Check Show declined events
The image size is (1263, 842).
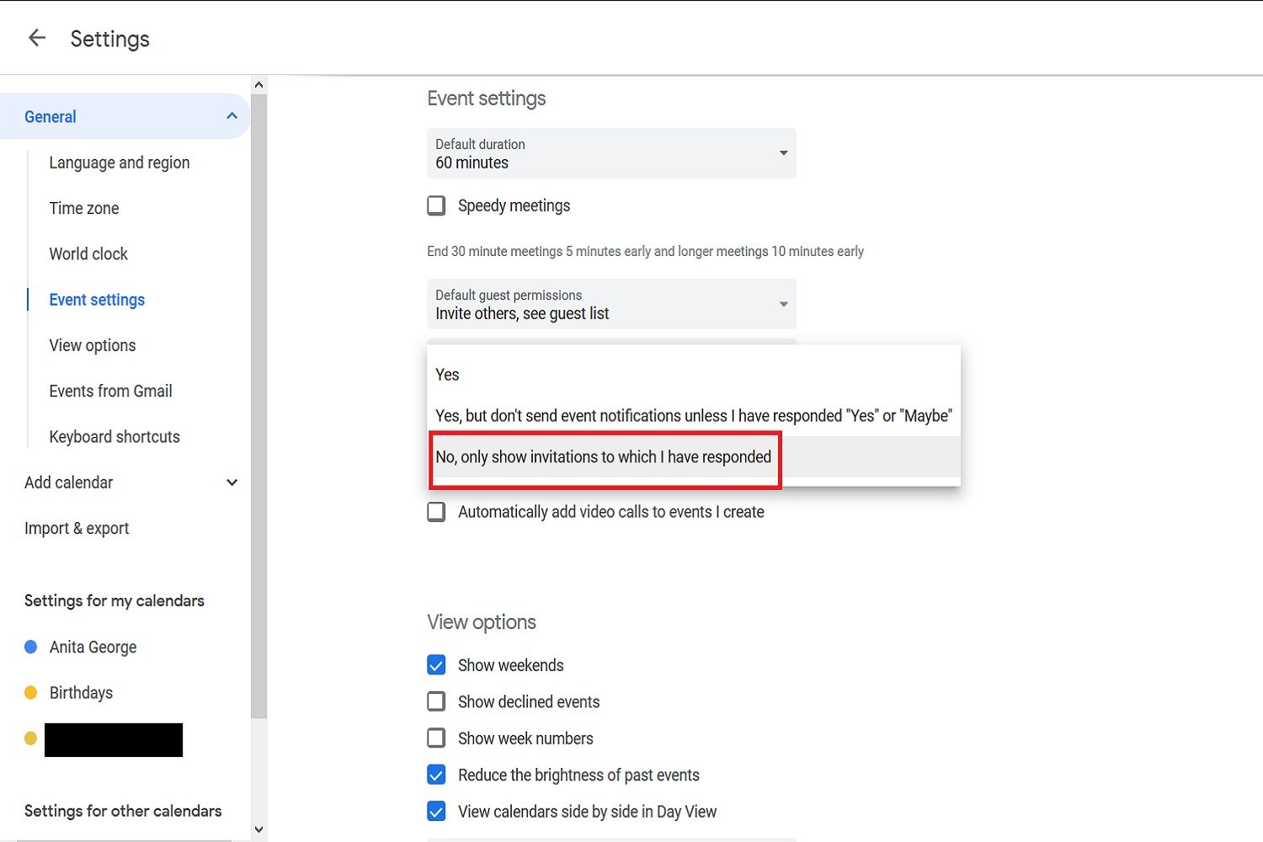click(x=436, y=702)
